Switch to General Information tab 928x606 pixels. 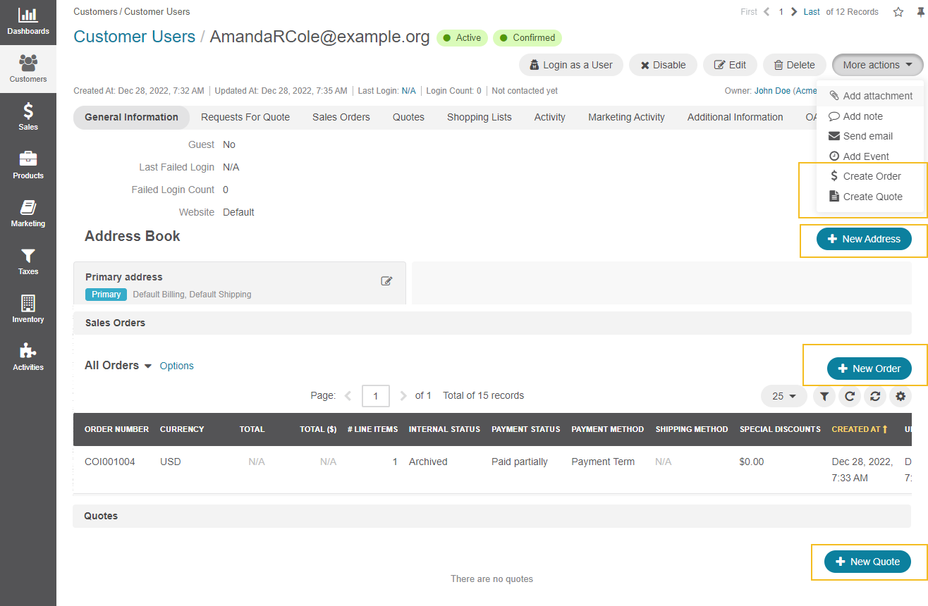tap(131, 118)
